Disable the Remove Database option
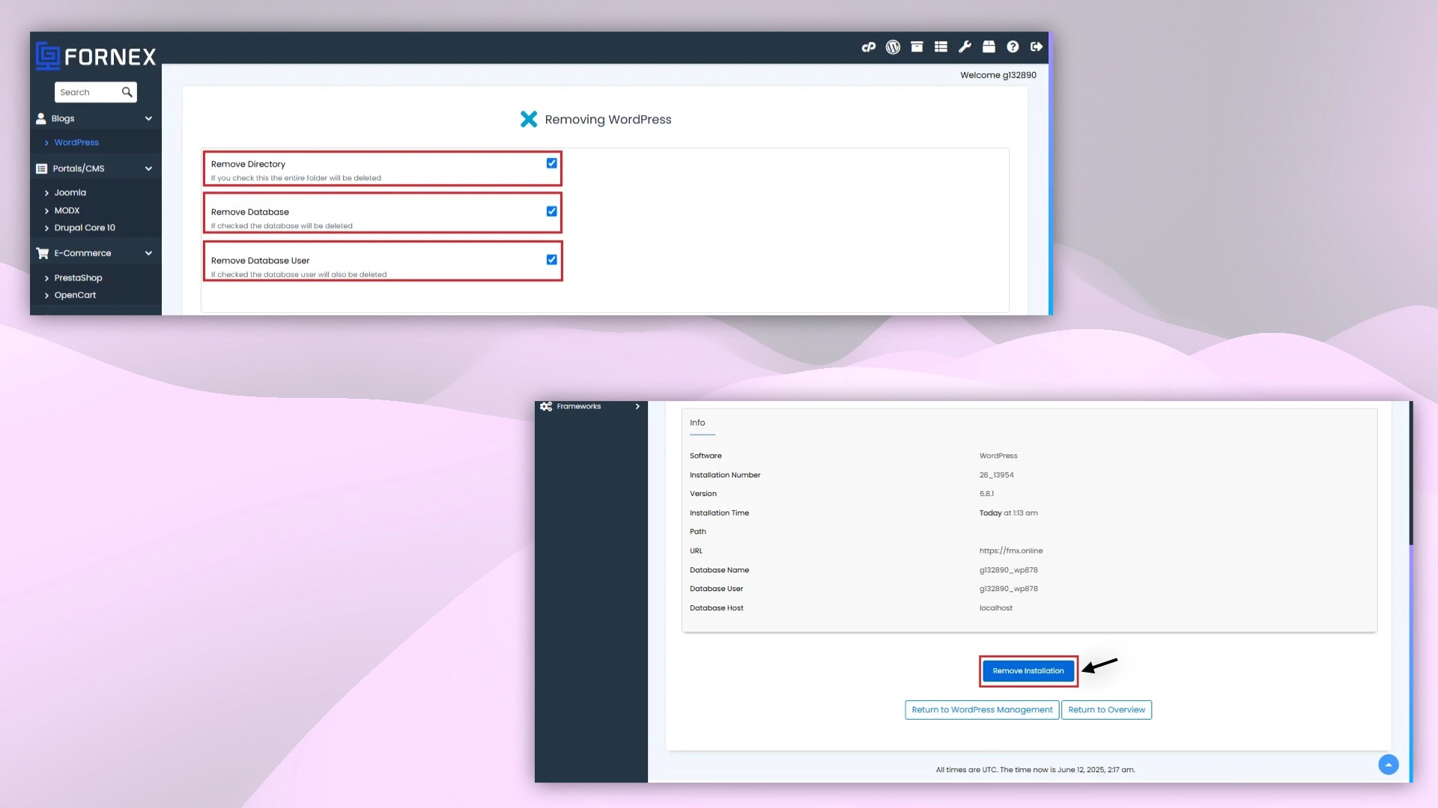The image size is (1438, 808). [551, 211]
